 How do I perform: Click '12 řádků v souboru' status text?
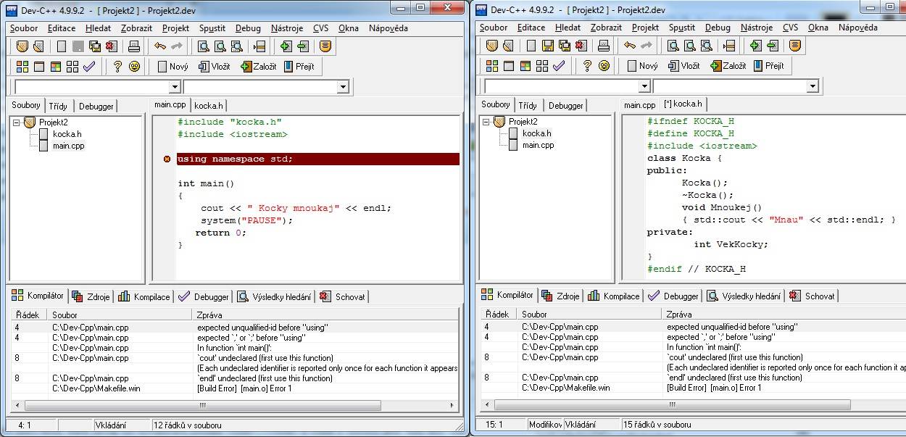click(188, 425)
